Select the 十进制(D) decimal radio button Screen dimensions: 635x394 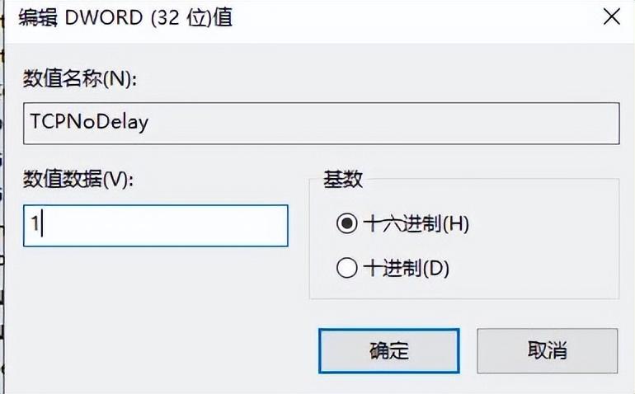point(347,268)
